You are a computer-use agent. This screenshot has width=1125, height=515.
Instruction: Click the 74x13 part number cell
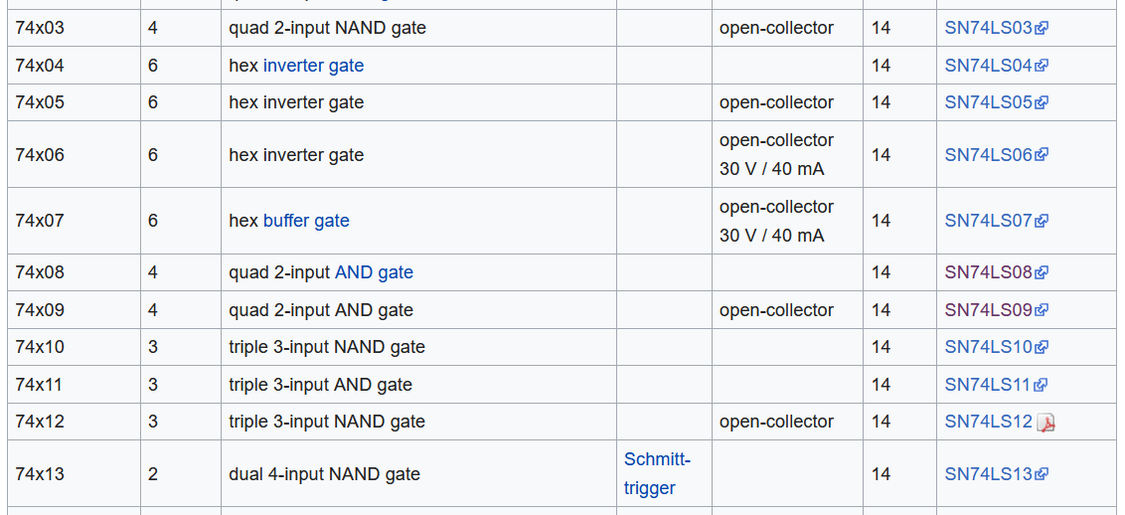coord(40,474)
